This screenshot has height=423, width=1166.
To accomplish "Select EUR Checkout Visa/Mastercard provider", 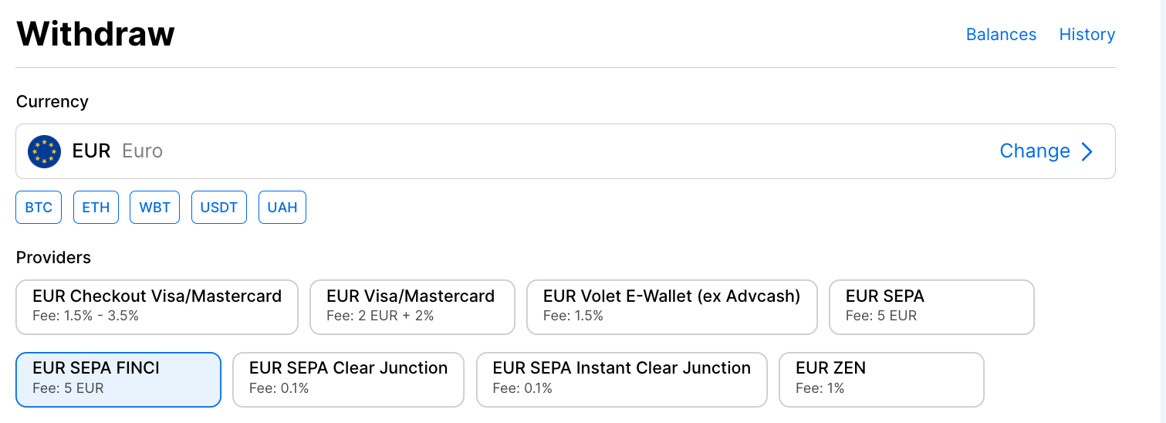I will point(157,306).
